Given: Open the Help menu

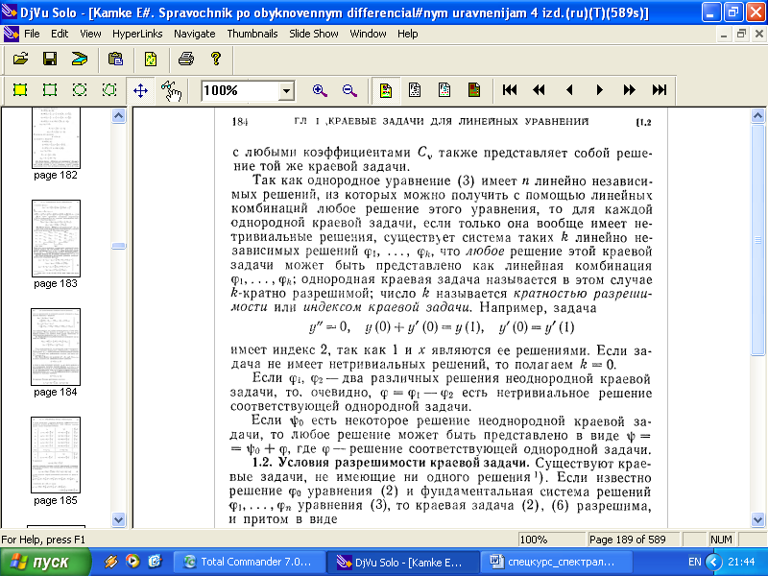Looking at the screenshot, I should [x=407, y=34].
